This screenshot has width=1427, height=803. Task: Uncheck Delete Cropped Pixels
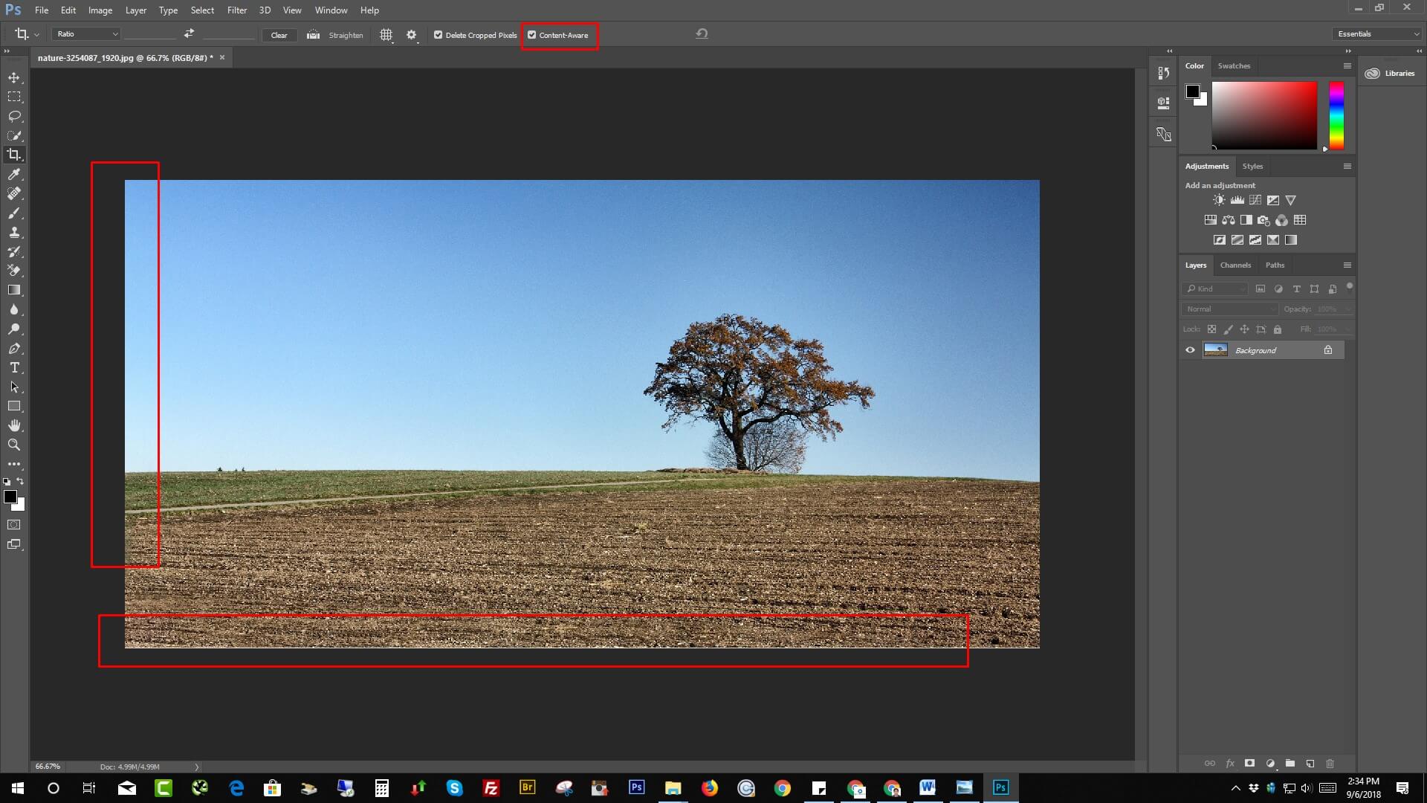click(x=439, y=34)
